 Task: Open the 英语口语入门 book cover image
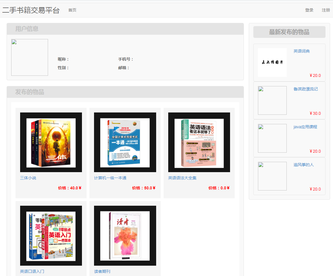(51, 236)
